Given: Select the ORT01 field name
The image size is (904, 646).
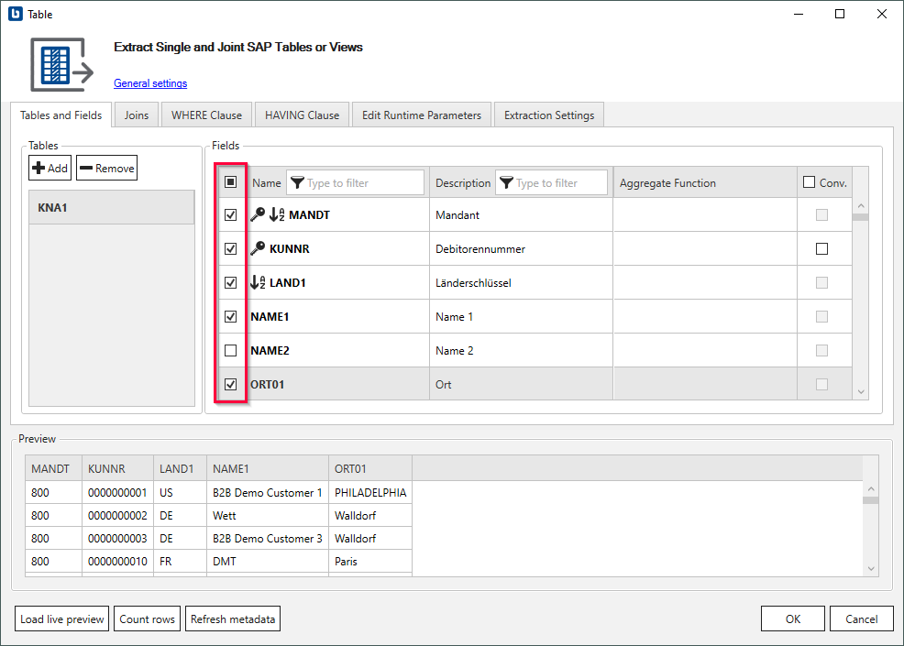Looking at the screenshot, I should click(267, 384).
